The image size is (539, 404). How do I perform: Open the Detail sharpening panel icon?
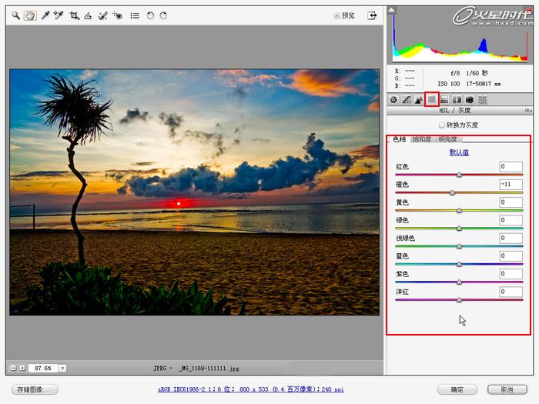(x=419, y=99)
